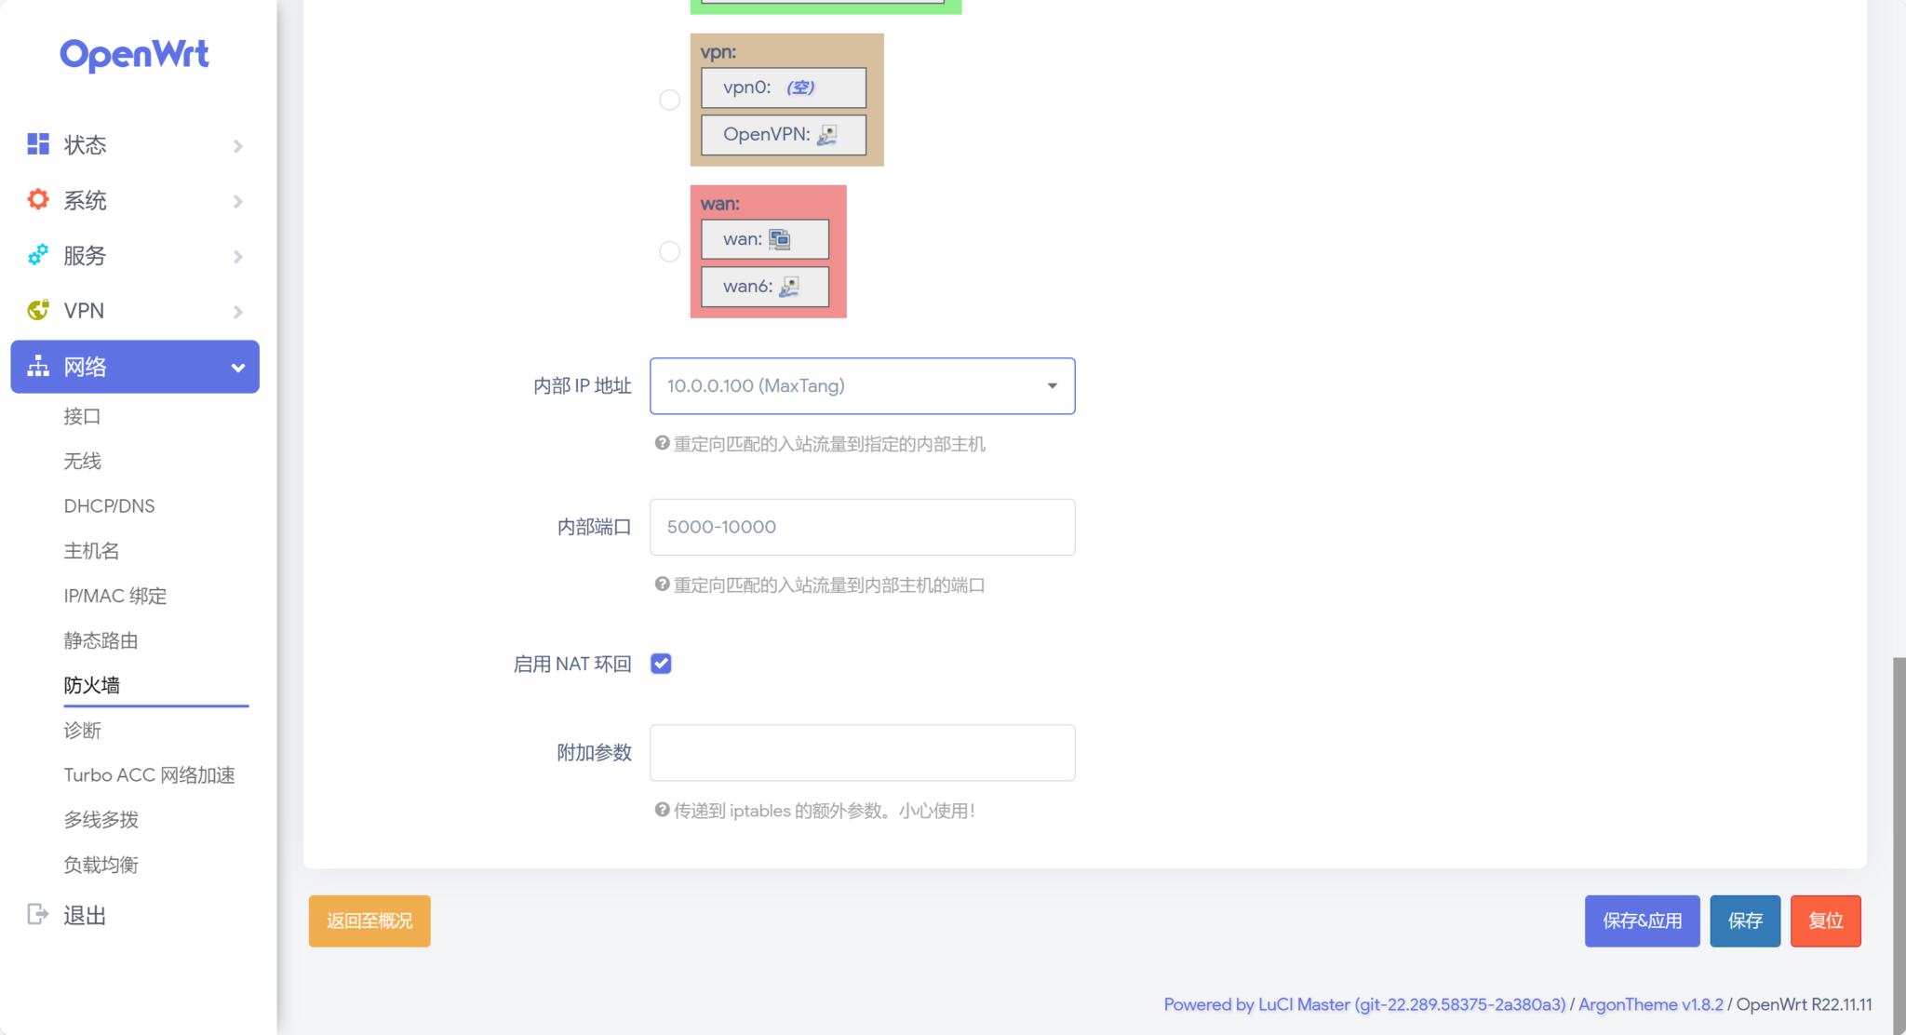Collapse the Network menu section

238,368
